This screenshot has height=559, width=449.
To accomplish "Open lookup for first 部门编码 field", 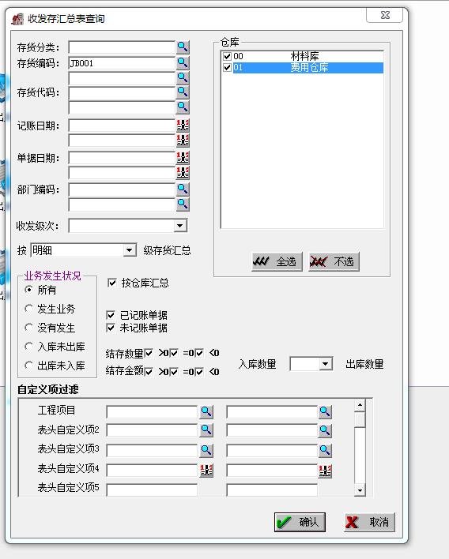I will click(x=183, y=189).
